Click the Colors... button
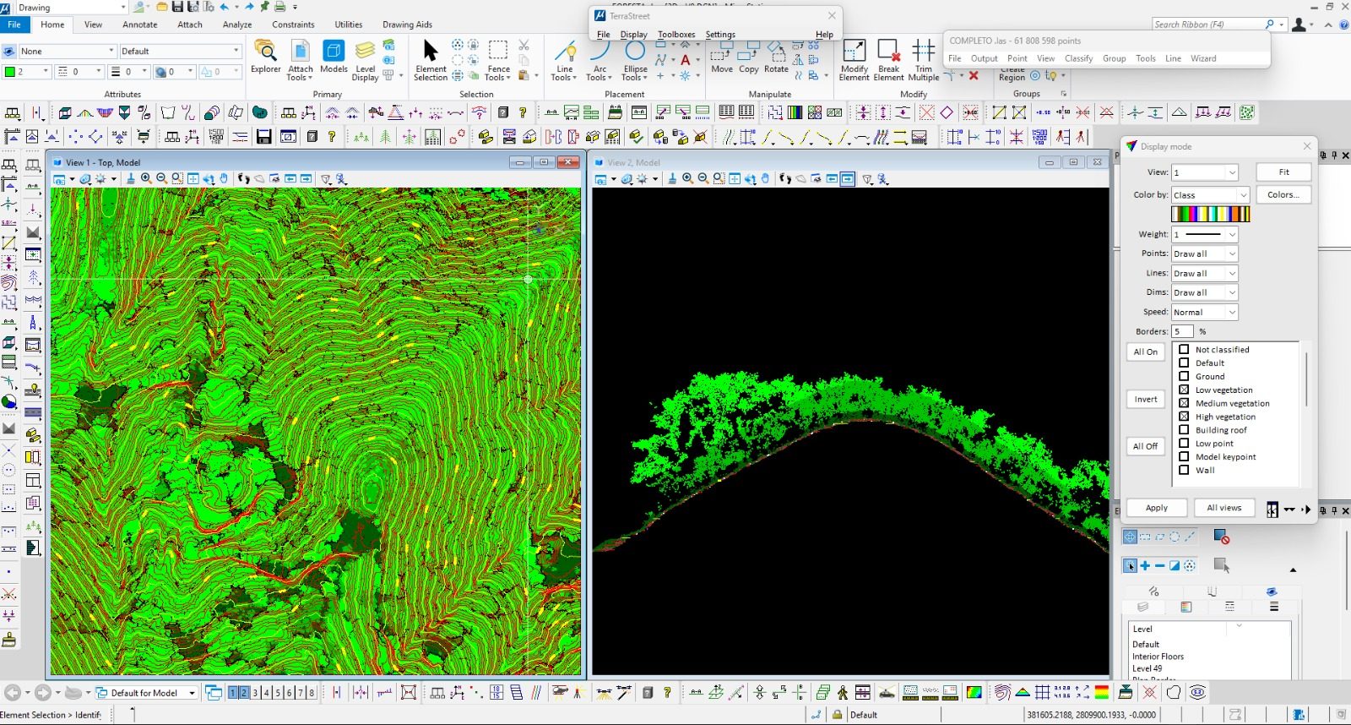 (x=1283, y=194)
